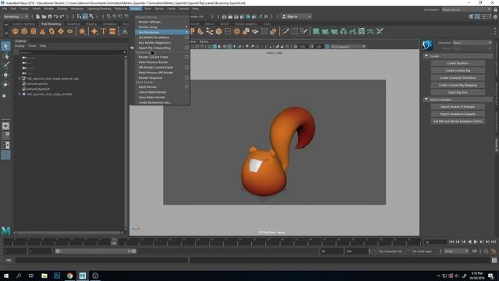Click the timeline range slider bar

coord(95,251)
